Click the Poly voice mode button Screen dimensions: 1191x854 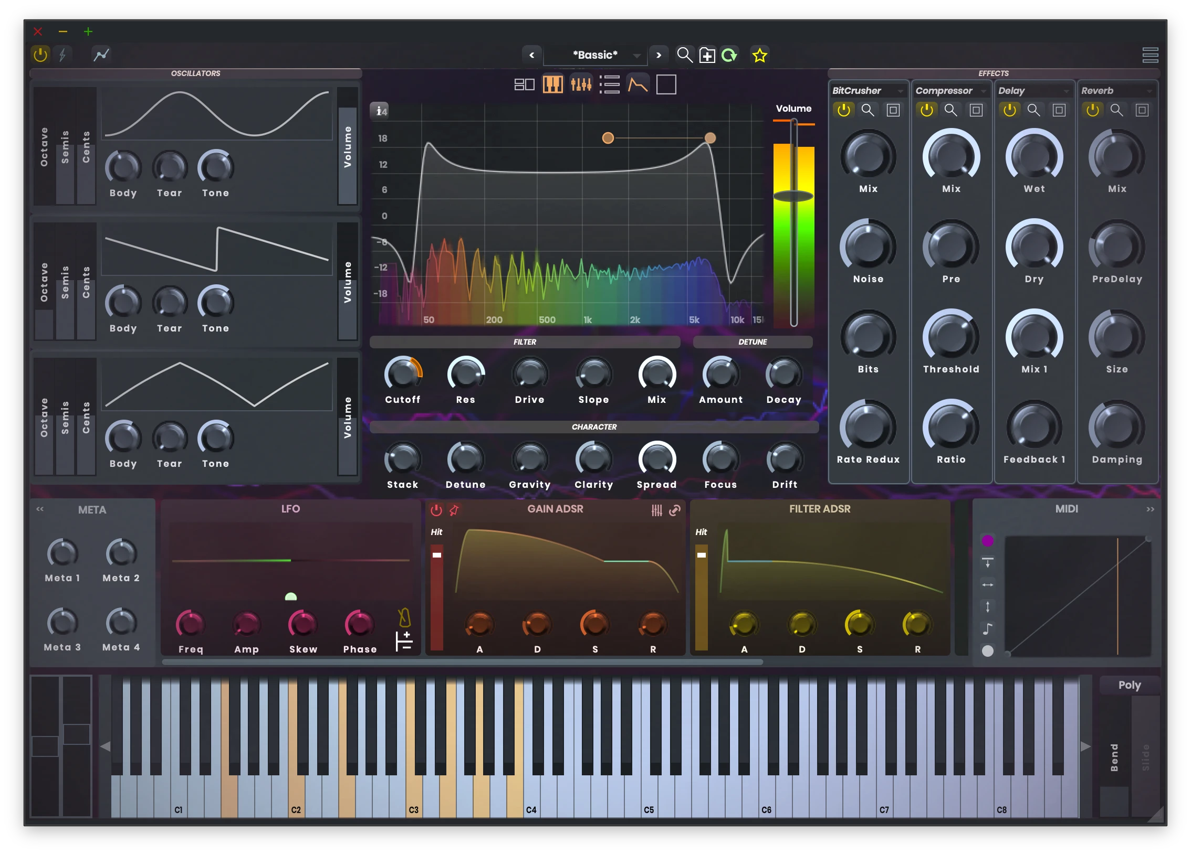point(1129,685)
